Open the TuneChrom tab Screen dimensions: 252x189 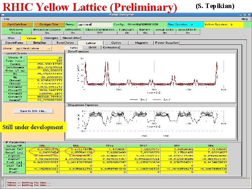coord(65,43)
